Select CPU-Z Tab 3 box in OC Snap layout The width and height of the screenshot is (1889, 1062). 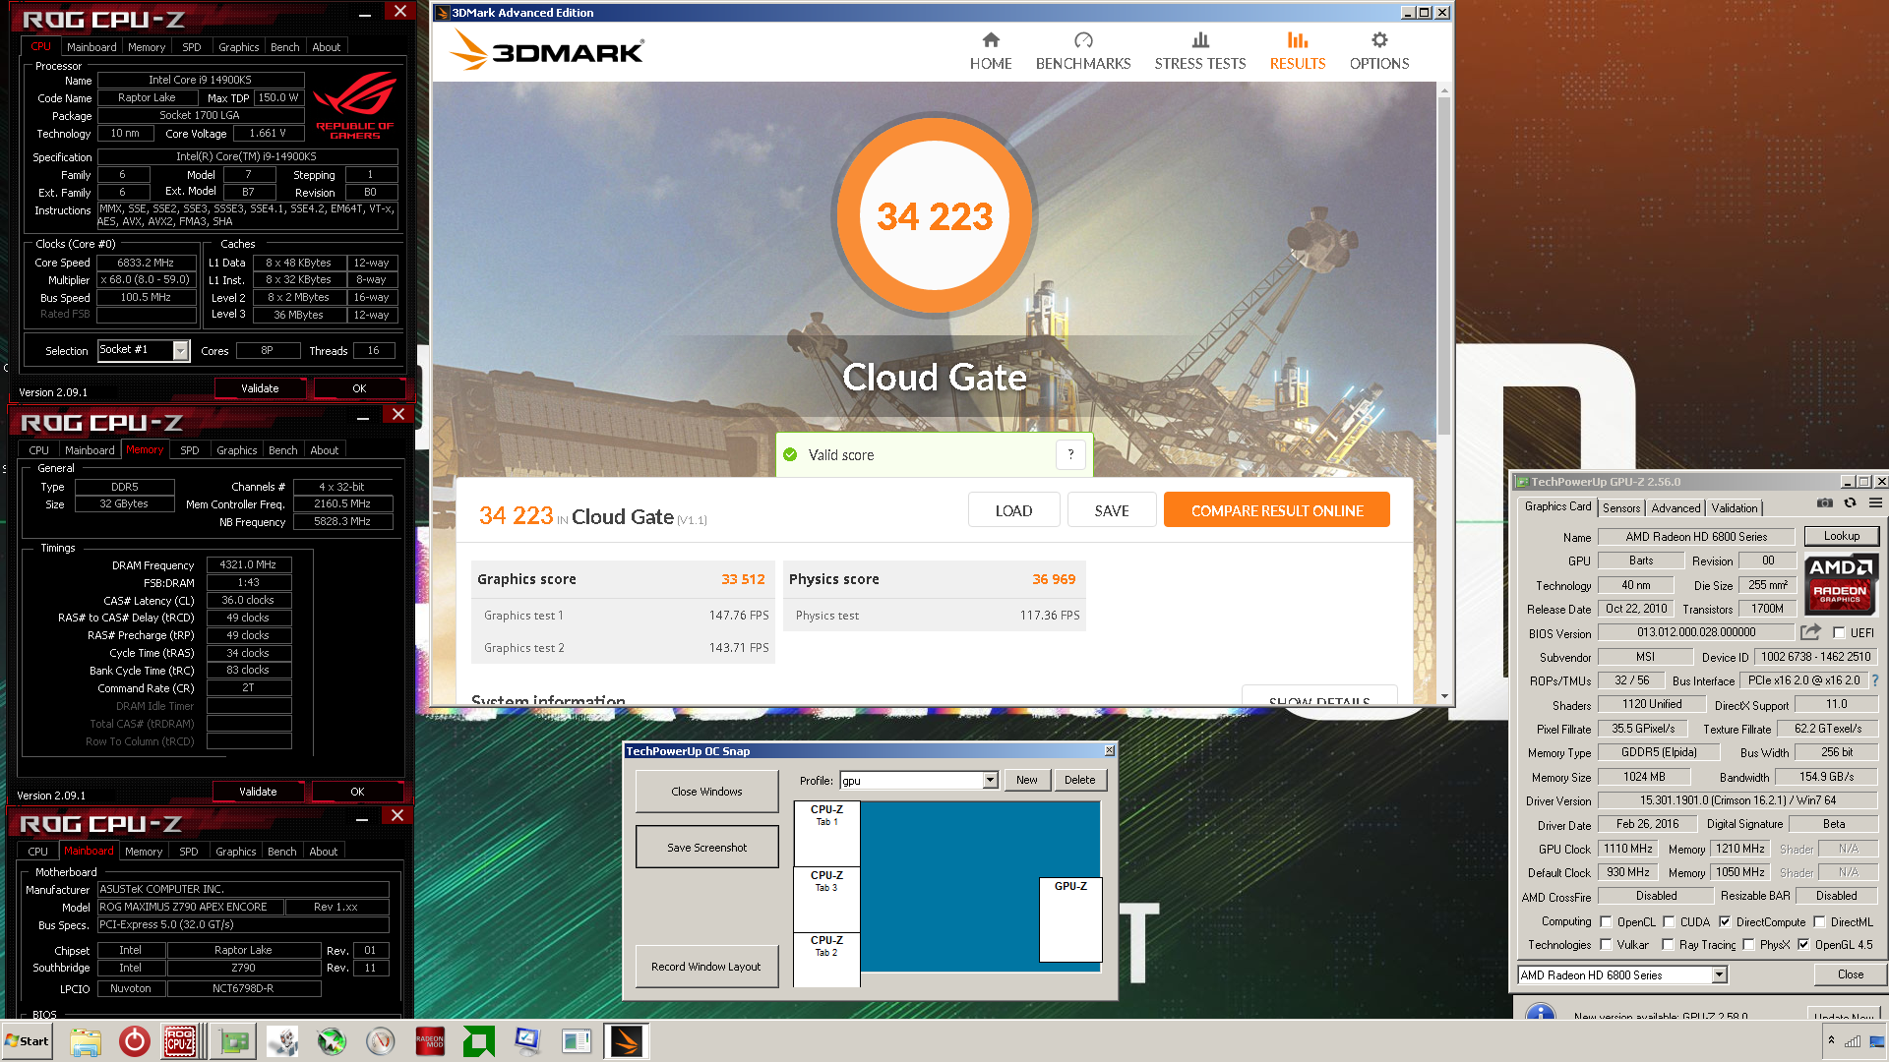tap(826, 899)
